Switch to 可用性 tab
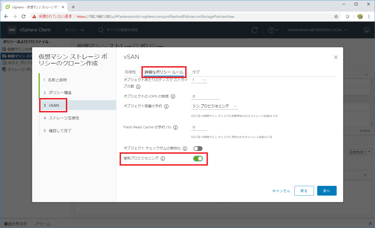Screen dimensions: 375x228 click(130, 72)
